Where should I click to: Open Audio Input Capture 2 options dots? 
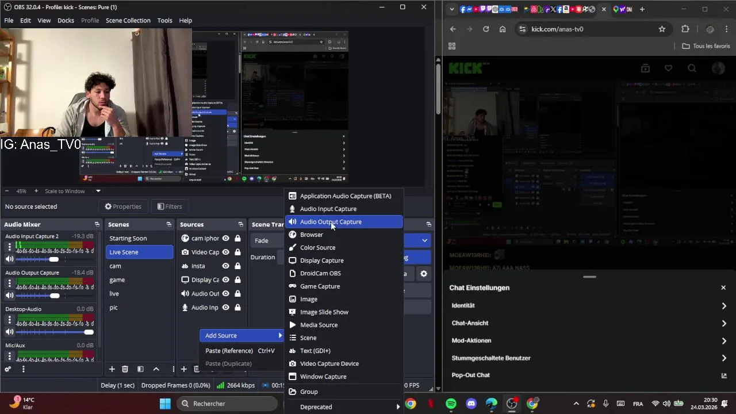point(9,247)
